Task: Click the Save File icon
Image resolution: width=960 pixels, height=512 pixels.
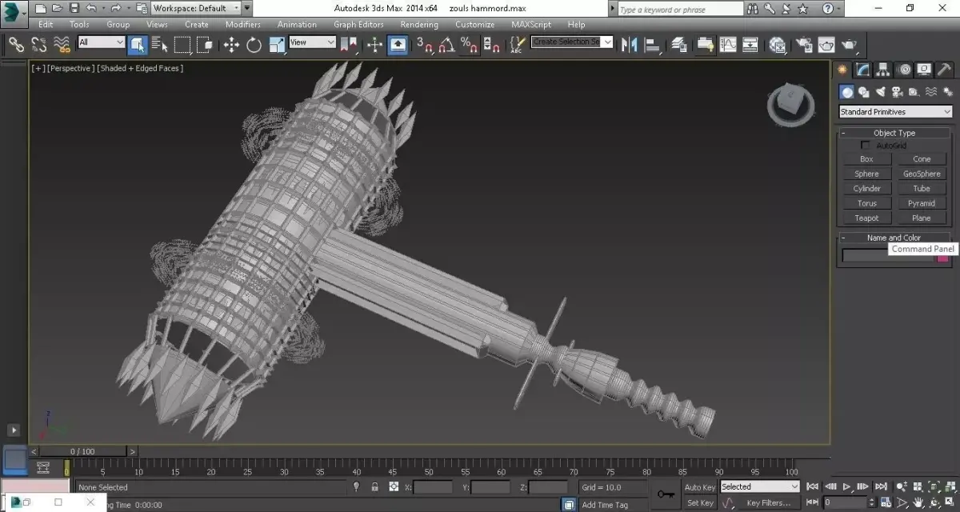Action: [74, 8]
